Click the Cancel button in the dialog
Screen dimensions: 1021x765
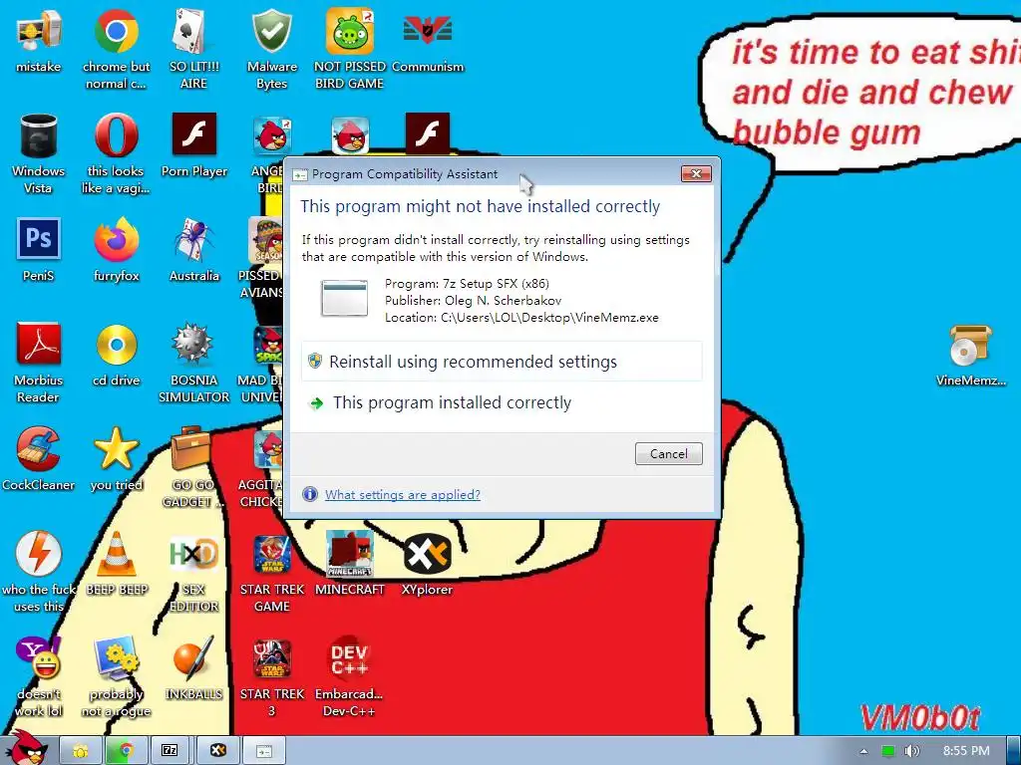tap(669, 454)
